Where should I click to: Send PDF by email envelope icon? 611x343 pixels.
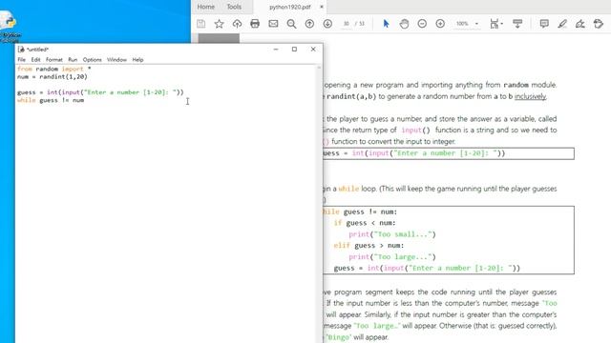click(x=273, y=24)
